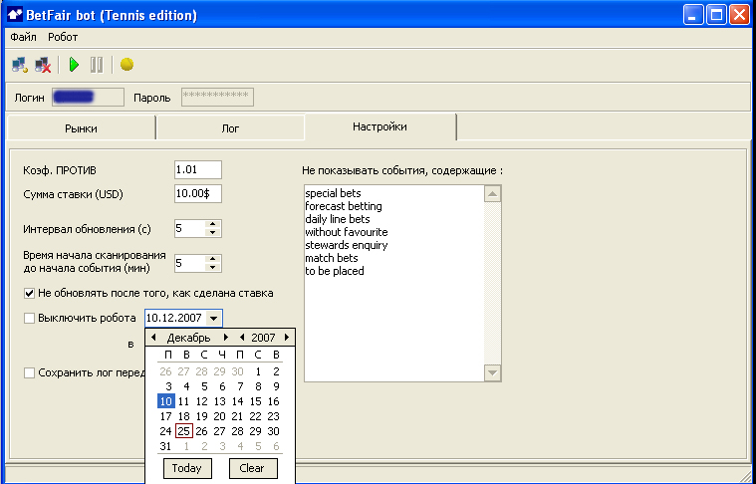Select 'to be placed' in the list
The height and width of the screenshot is (484, 756).
[335, 272]
